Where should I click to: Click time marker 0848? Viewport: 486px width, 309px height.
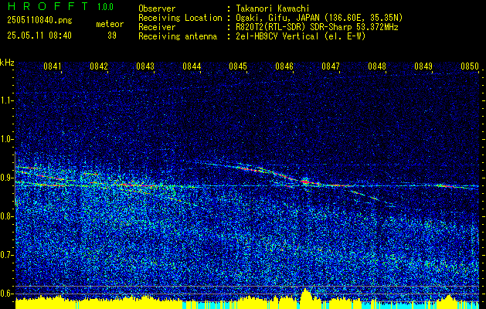coord(377,66)
